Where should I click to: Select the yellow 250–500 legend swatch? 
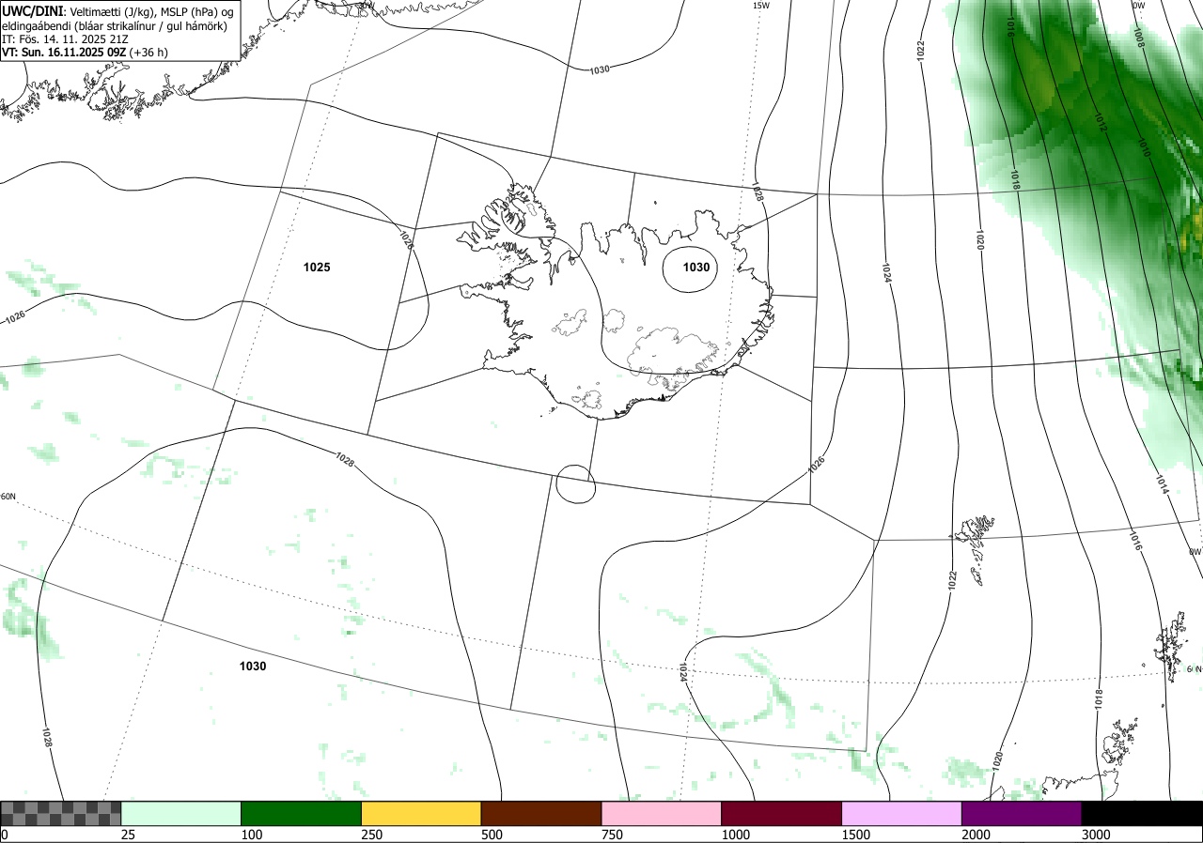[x=421, y=813]
